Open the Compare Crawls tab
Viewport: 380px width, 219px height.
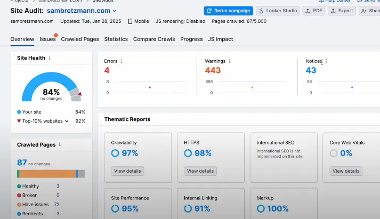[154, 39]
